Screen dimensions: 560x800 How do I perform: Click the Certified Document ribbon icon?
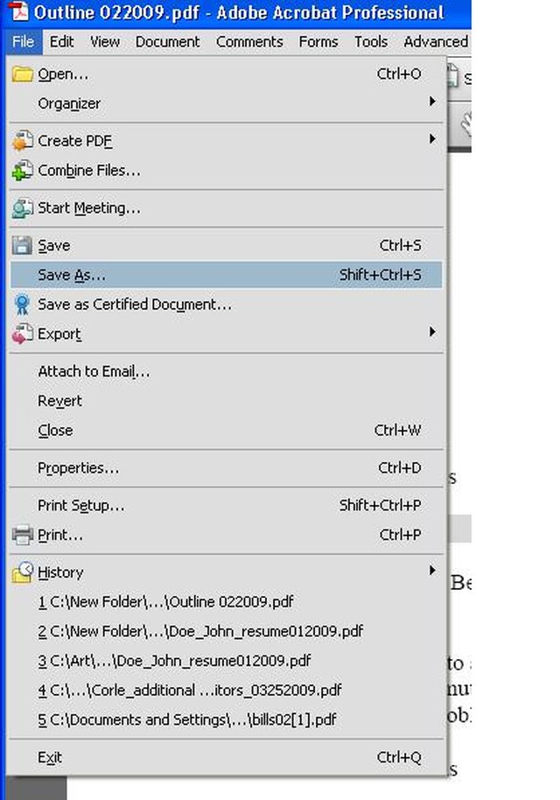pyautogui.click(x=22, y=305)
